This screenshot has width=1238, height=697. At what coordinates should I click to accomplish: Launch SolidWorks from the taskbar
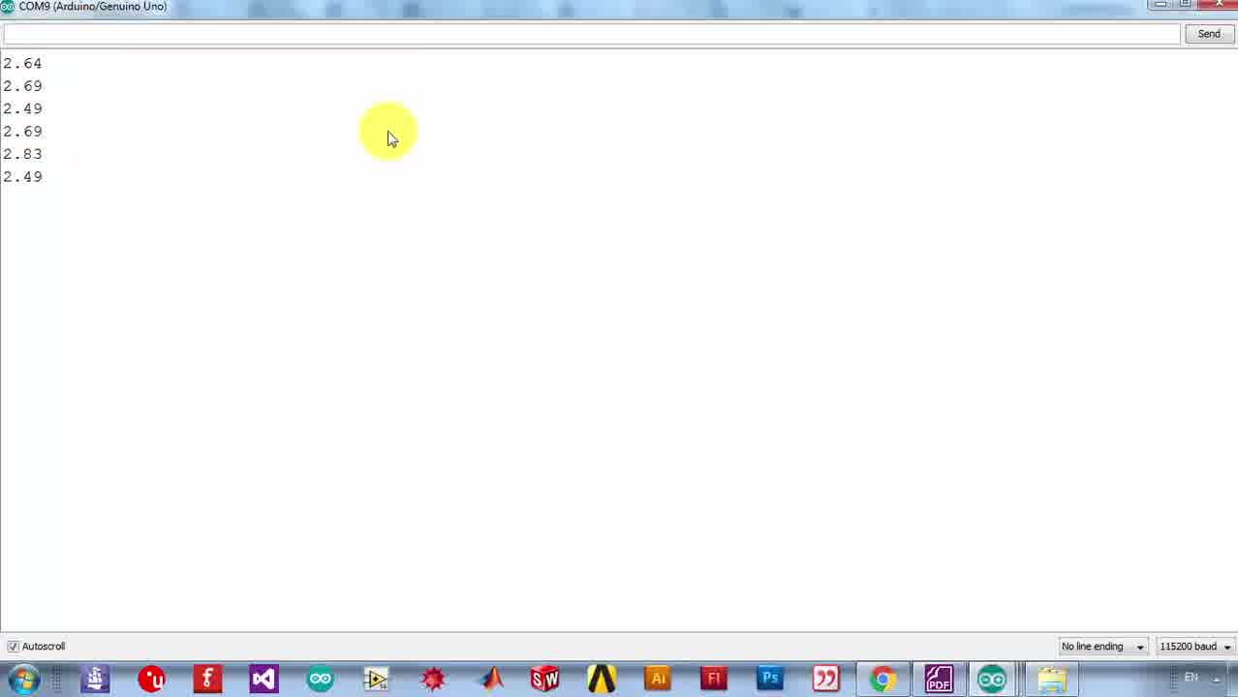[545, 679]
